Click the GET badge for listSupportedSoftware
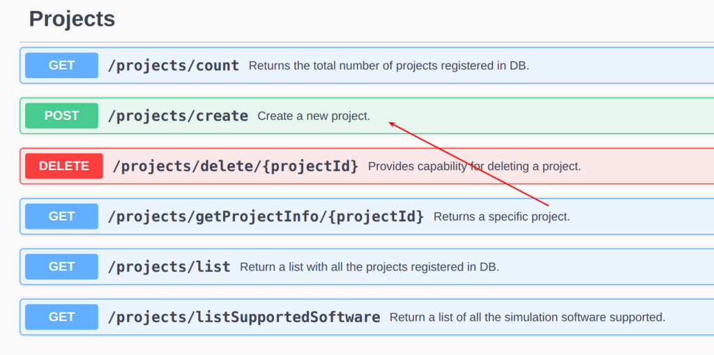This screenshot has height=355, width=714. coord(61,317)
